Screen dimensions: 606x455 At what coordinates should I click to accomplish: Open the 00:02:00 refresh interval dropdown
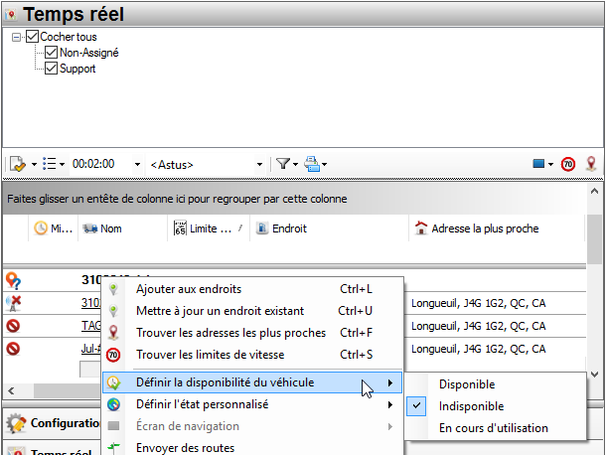click(135, 164)
